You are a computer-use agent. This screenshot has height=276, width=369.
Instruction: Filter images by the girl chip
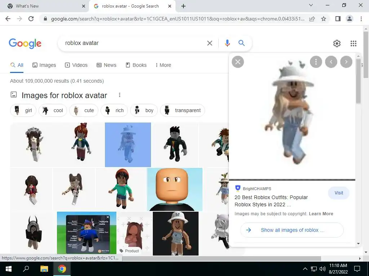tap(23, 110)
